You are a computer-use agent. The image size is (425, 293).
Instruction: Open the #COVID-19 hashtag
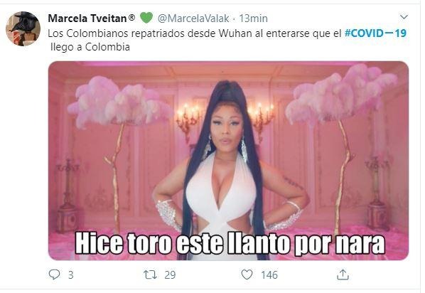pos(375,33)
